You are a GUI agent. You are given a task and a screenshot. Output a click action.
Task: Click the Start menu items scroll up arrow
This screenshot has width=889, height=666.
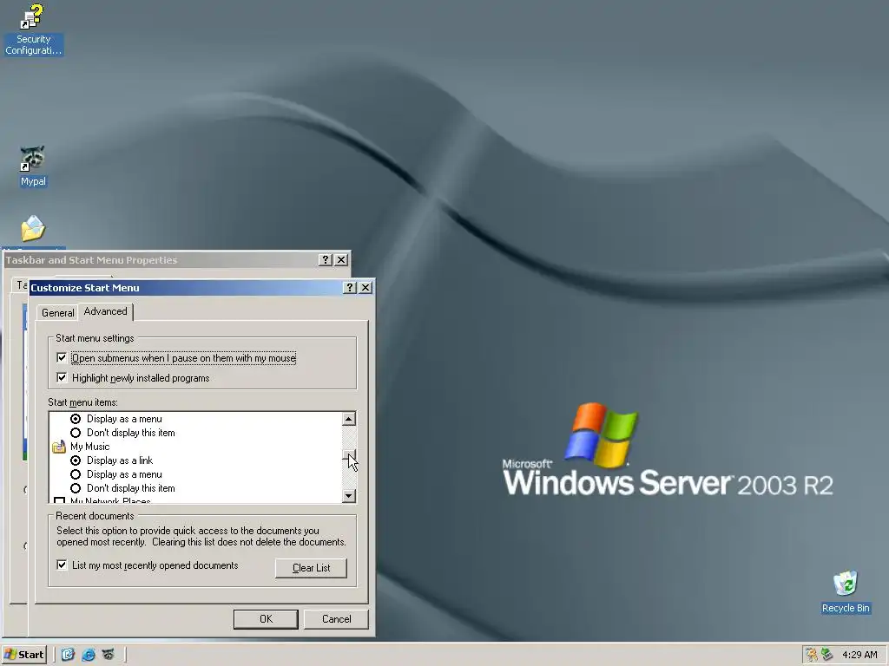point(349,419)
